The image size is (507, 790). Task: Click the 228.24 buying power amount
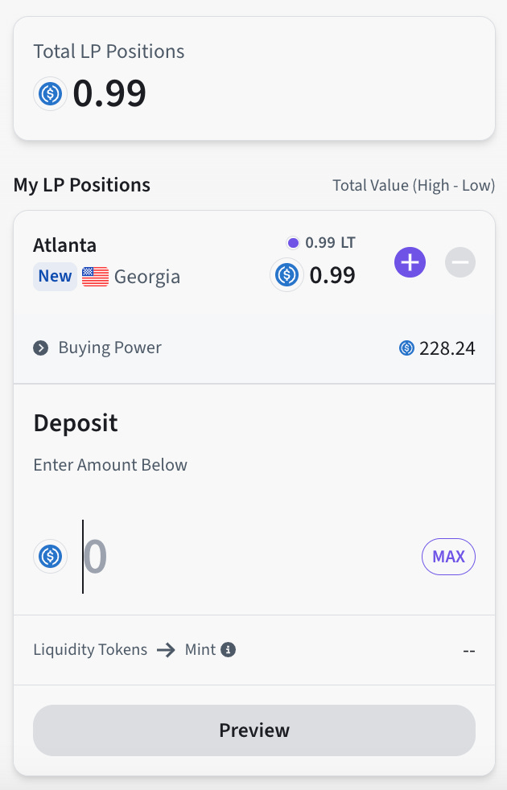click(447, 348)
